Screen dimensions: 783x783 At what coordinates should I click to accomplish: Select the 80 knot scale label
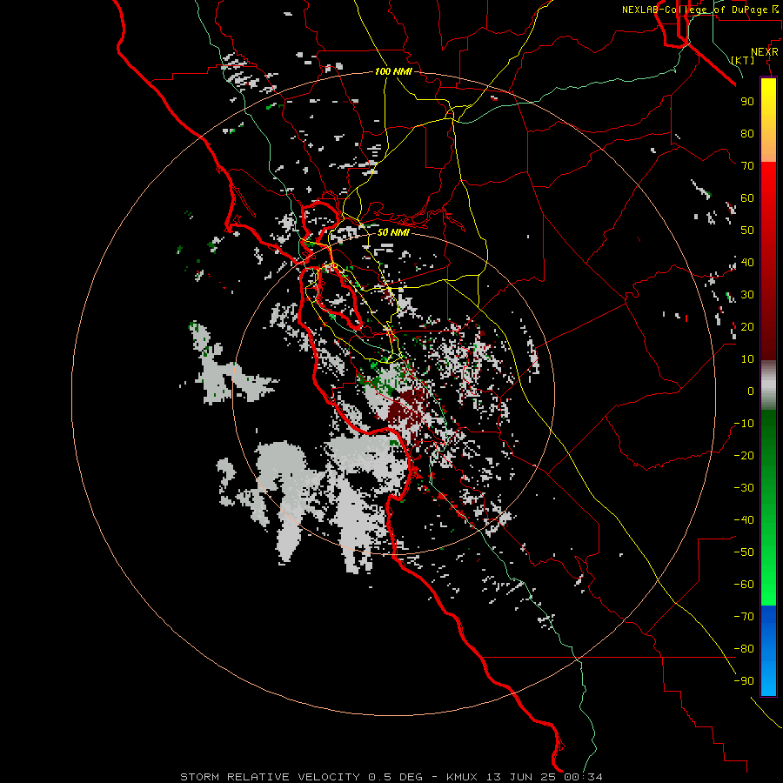click(x=747, y=133)
